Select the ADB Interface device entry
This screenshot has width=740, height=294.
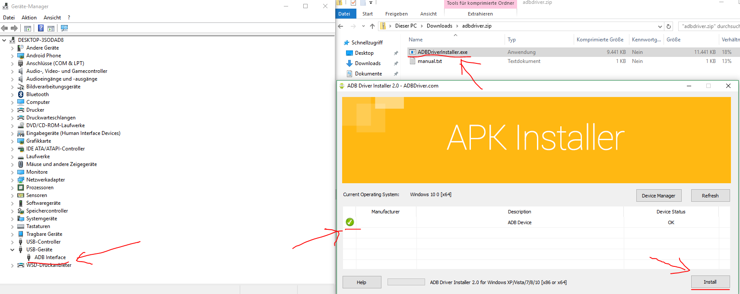coord(50,257)
